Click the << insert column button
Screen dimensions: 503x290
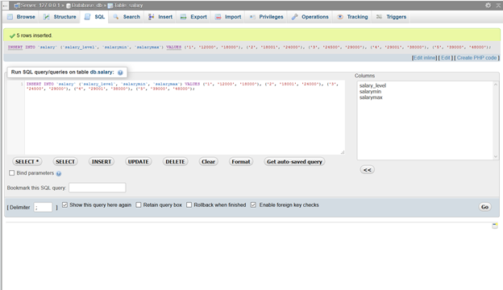click(x=368, y=170)
